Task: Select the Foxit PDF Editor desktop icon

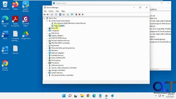Action: [x=26, y=21]
